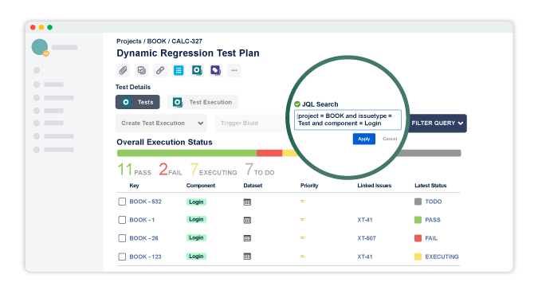Open dataset icon for BOOK - 26

click(x=247, y=238)
